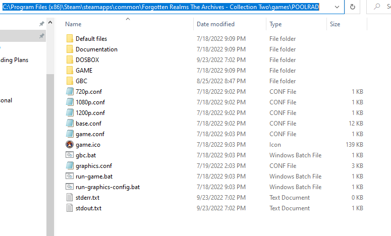The height and width of the screenshot is (236, 391).
Task: Expand the address bar history dropdown
Action: point(337,7)
